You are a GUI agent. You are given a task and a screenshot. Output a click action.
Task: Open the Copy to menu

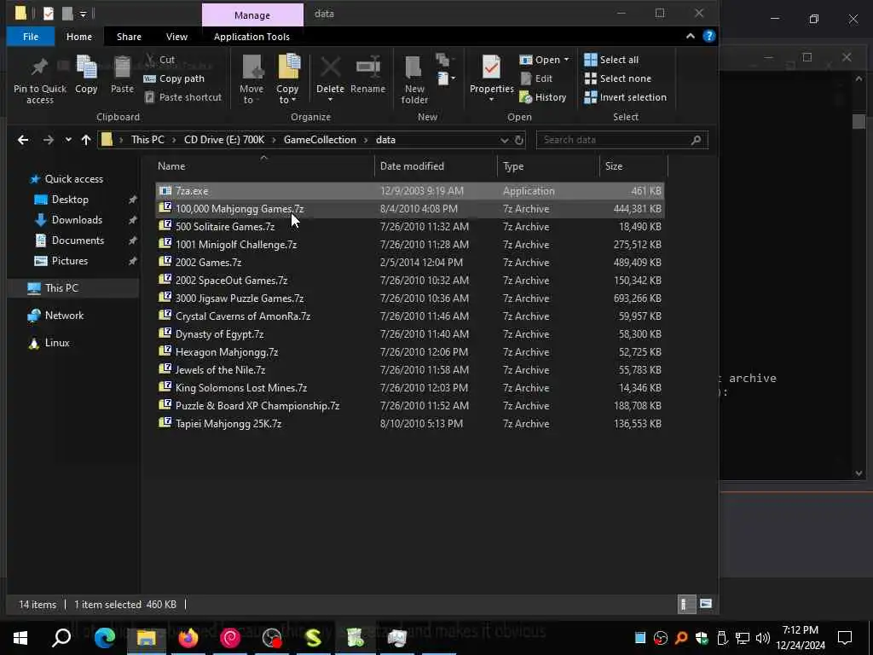tap(288, 79)
